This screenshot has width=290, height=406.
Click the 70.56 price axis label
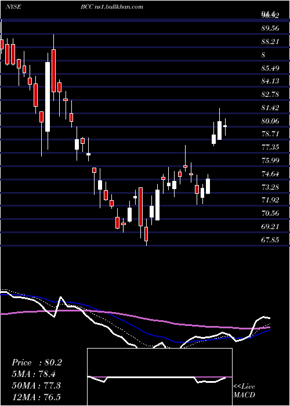coord(270,213)
